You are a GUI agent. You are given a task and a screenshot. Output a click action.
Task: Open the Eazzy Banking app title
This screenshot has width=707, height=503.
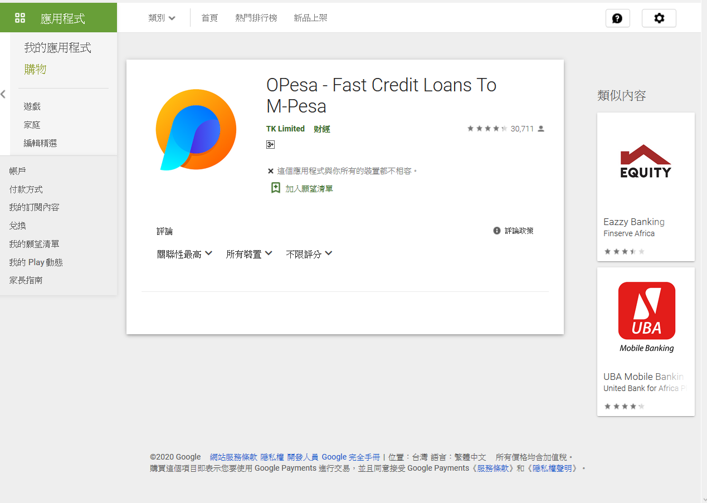click(x=634, y=222)
